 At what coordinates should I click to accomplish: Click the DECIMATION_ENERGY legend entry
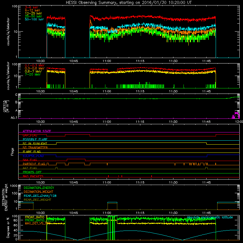(39, 188)
